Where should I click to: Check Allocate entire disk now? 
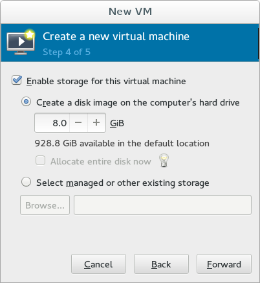coord(40,161)
